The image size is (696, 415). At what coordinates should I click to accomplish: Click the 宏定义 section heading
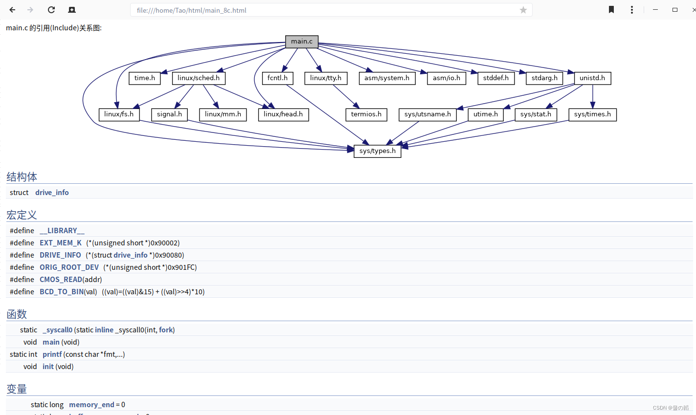(x=22, y=215)
